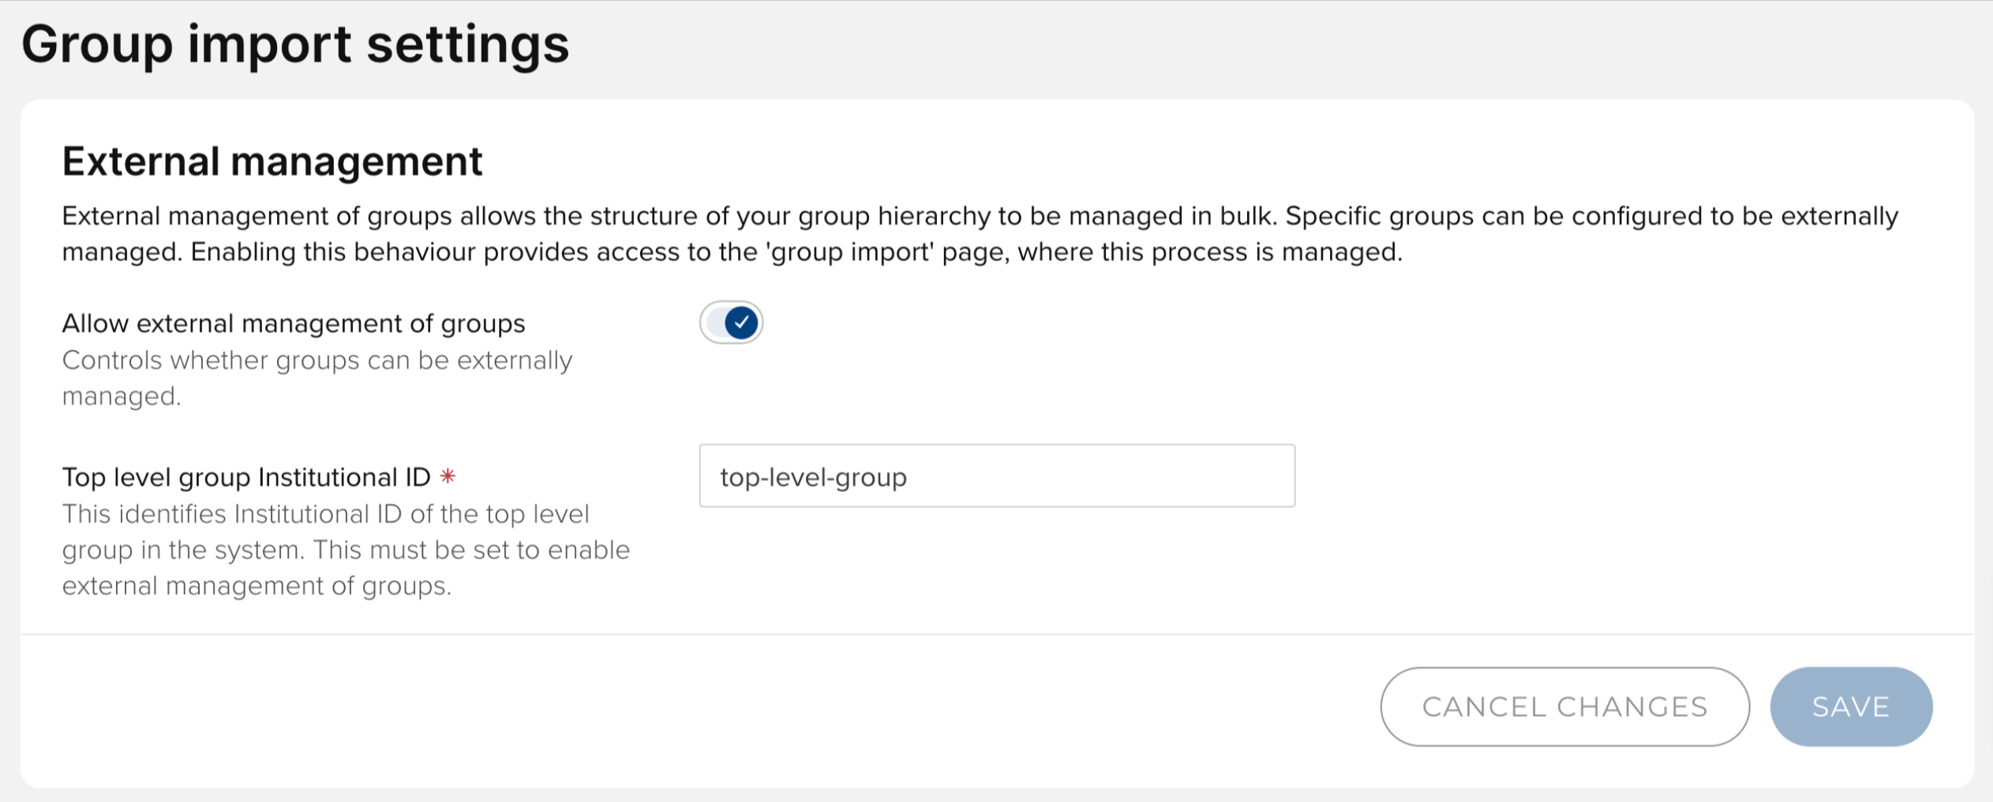The height and width of the screenshot is (802, 1993).
Task: Click the empty footer space left of Cancel Changes
Action: click(x=695, y=706)
